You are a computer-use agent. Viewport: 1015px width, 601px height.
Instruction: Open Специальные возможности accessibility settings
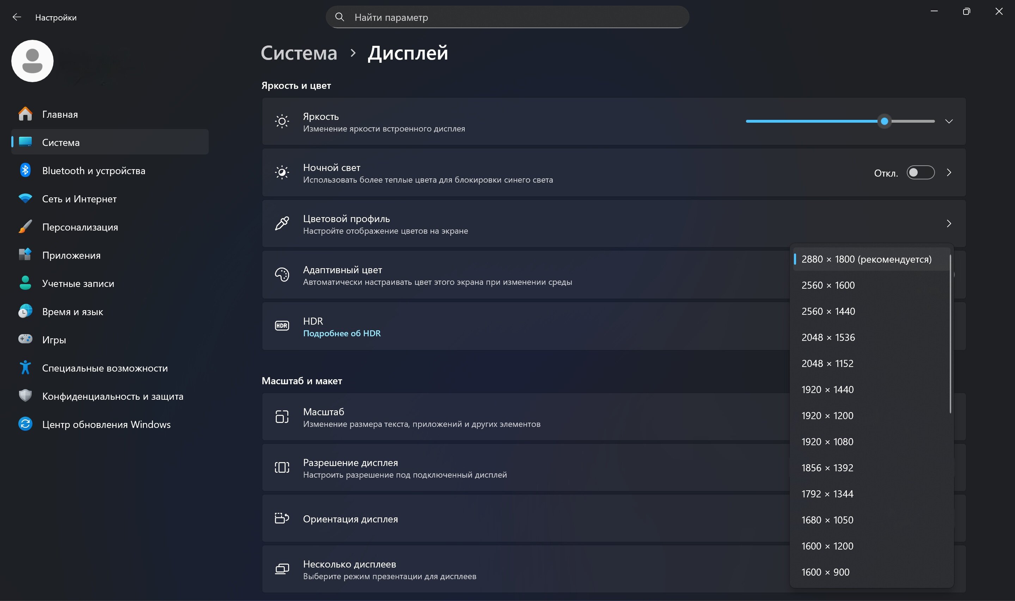104,368
